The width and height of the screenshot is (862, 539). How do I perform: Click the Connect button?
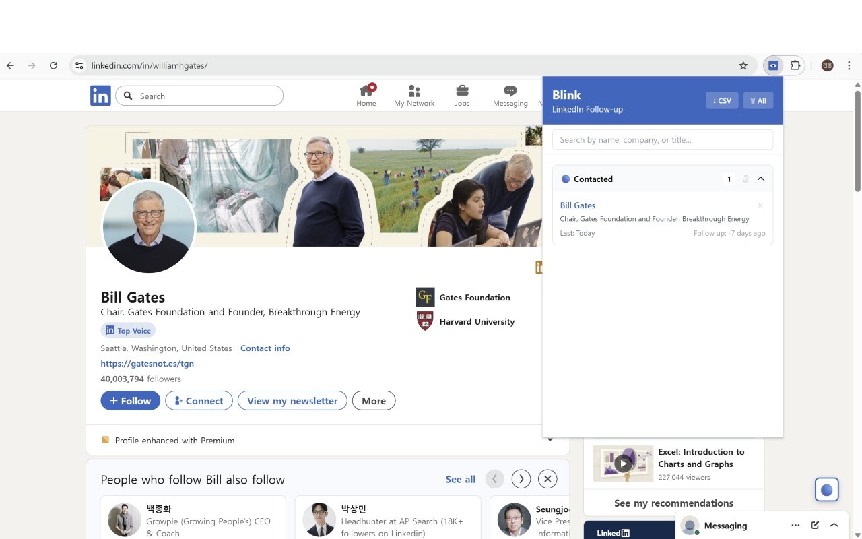(199, 400)
